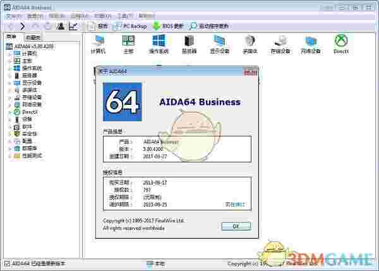Select 操作系统 in the left tree
Screen dimensions: 379x271
(x=28, y=68)
